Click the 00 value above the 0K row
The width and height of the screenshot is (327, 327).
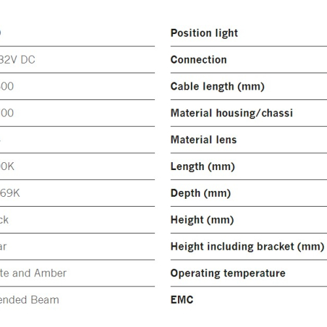point(7,113)
